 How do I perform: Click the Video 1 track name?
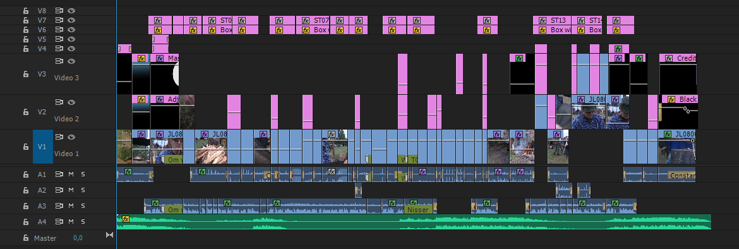[x=66, y=154]
